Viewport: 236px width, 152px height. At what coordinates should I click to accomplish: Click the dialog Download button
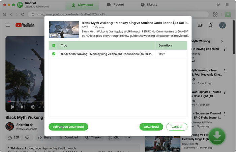tap(151, 127)
